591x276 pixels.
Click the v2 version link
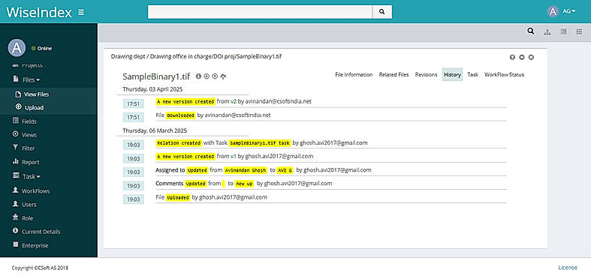click(x=234, y=102)
